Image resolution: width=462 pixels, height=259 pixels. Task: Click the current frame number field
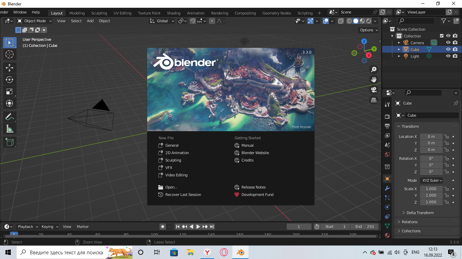pos(299,227)
